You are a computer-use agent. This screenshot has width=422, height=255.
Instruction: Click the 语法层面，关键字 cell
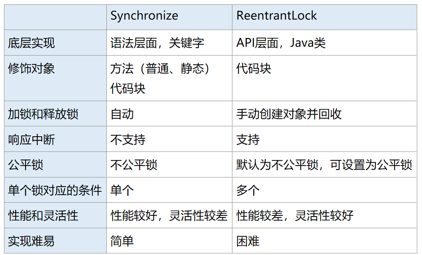tap(157, 43)
